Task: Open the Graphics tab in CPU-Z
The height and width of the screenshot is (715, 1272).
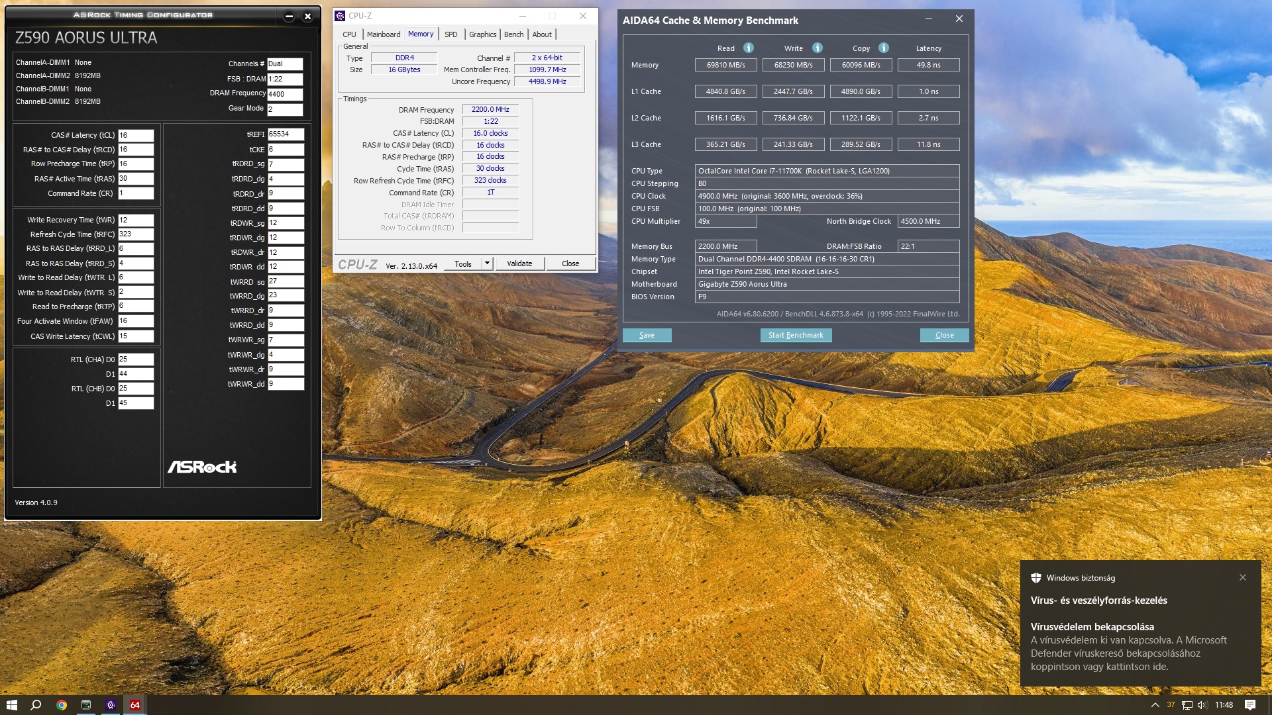Action: click(x=482, y=34)
